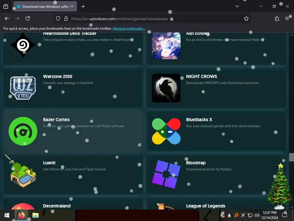This screenshot has width=294, height=221.
Task: Go forward with the browser arrow
Action: pyautogui.click(x=17, y=18)
